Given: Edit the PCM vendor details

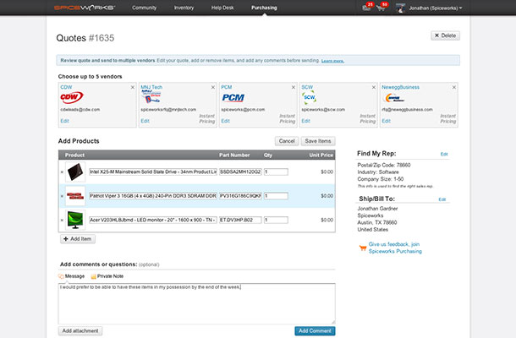Looking at the screenshot, I should tap(225, 121).
